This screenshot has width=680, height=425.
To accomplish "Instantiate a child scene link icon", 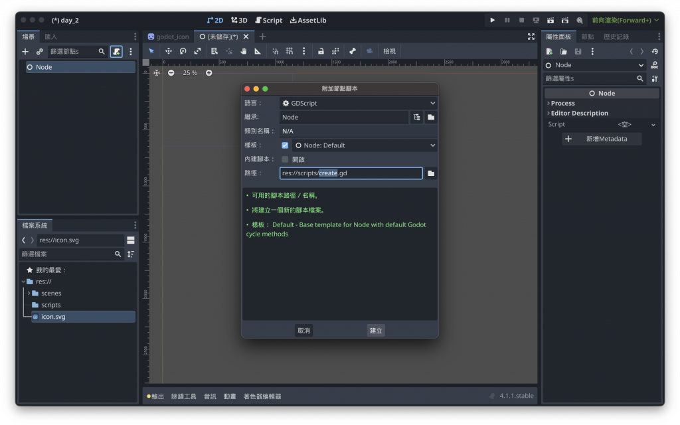I will 39,52.
